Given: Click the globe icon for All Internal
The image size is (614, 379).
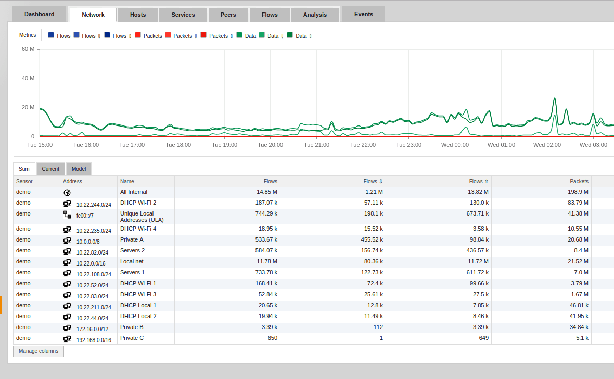Looking at the screenshot, I should point(67,193).
